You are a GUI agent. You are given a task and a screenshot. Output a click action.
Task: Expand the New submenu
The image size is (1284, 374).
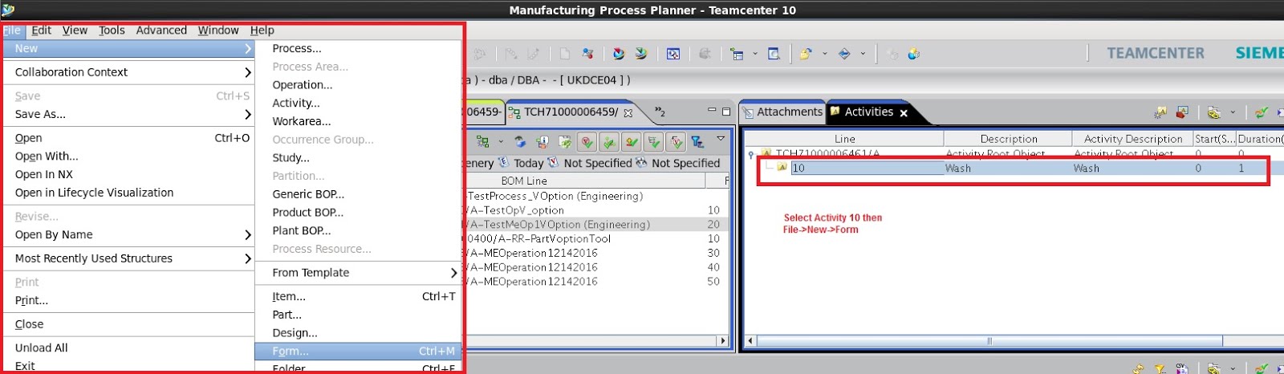(128, 48)
